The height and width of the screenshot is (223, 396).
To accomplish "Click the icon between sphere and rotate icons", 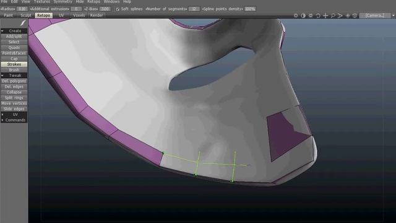I will coord(311,15).
